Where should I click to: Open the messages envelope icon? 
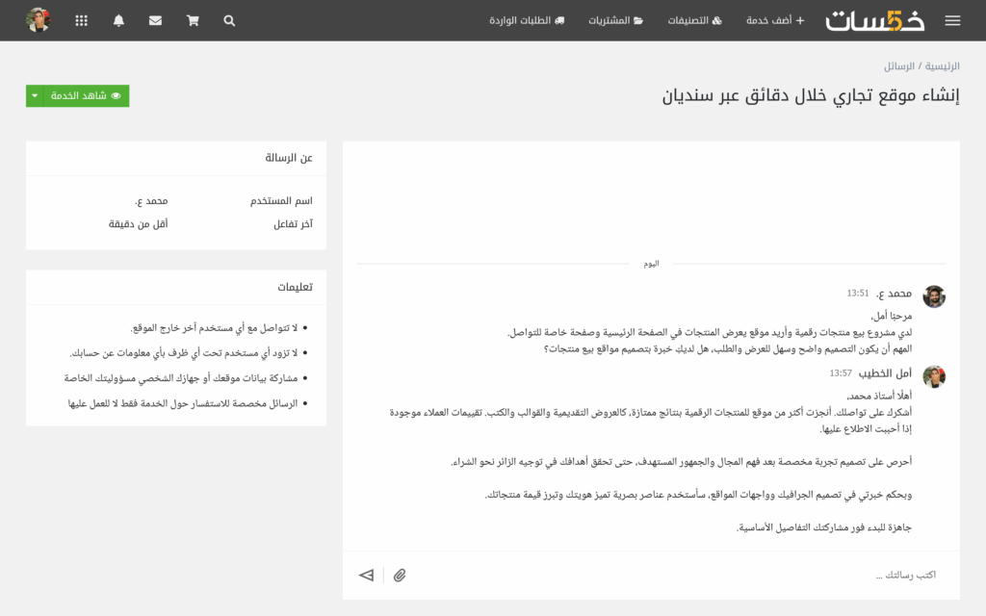pyautogui.click(x=155, y=19)
